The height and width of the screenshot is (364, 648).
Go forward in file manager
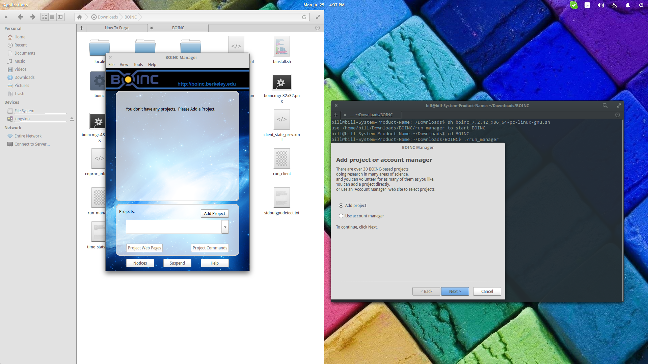33,17
